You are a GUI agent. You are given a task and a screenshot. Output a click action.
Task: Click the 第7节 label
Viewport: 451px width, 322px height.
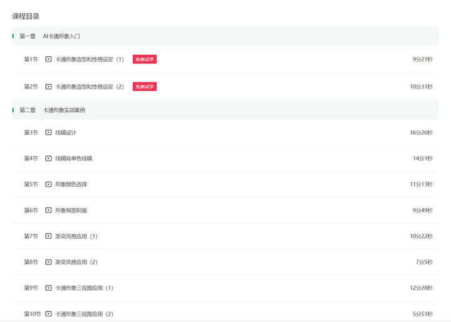(31, 236)
